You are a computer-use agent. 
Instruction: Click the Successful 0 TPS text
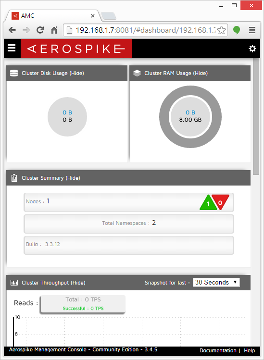[x=83, y=309]
